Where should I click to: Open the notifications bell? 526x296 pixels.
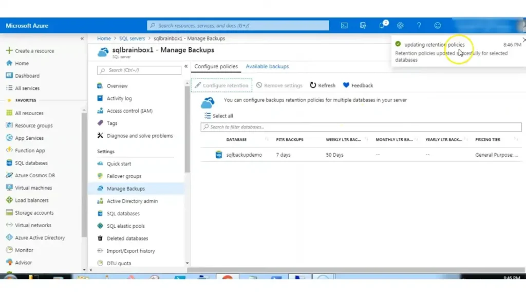coord(382,25)
